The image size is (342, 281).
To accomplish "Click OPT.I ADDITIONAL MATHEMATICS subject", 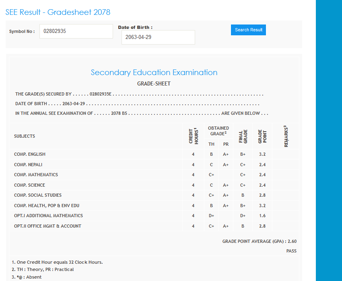I will coord(48,216).
